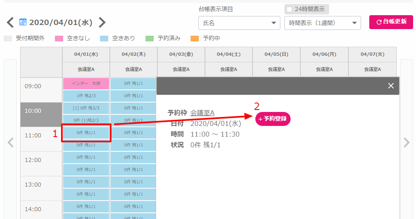Click the インター 太郎 booked slot
This screenshot has width=416, height=219.
pos(86,84)
